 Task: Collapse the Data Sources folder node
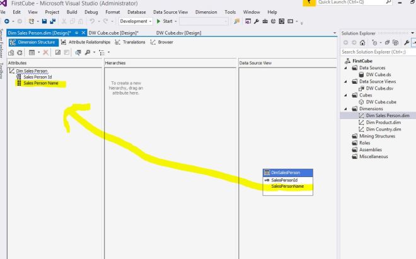[345, 67]
